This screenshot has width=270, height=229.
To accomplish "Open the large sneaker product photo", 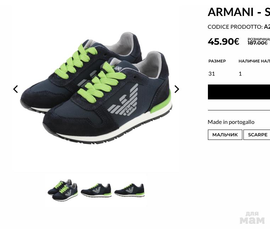I will [96, 88].
